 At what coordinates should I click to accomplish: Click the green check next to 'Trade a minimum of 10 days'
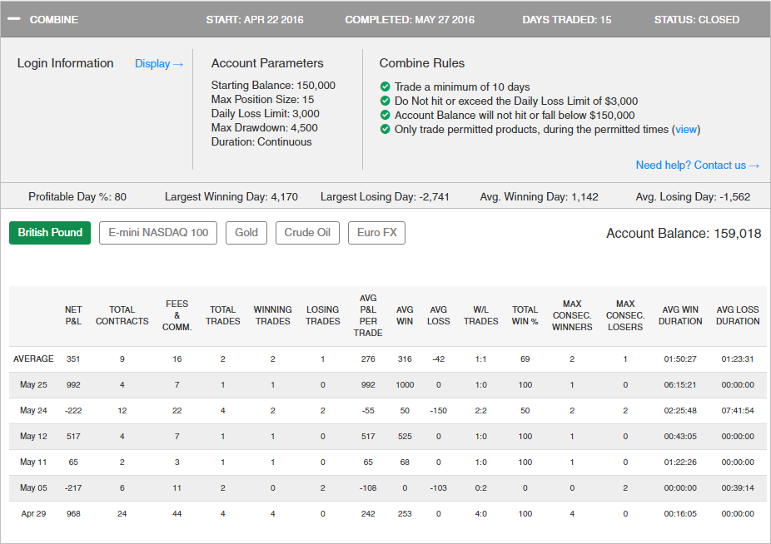[x=385, y=87]
